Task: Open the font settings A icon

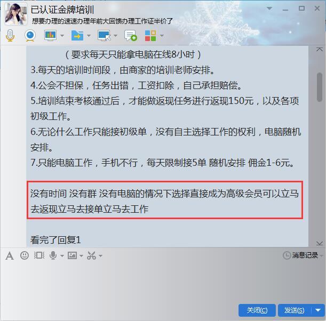Action: coord(10,256)
